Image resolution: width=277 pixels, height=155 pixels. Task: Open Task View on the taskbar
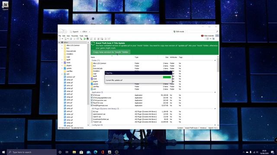67,152
